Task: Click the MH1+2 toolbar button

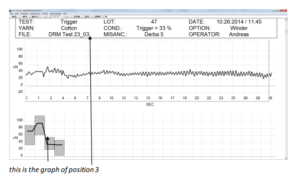Action: point(28,16)
